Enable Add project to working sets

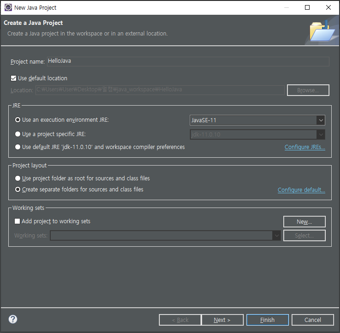click(x=17, y=221)
